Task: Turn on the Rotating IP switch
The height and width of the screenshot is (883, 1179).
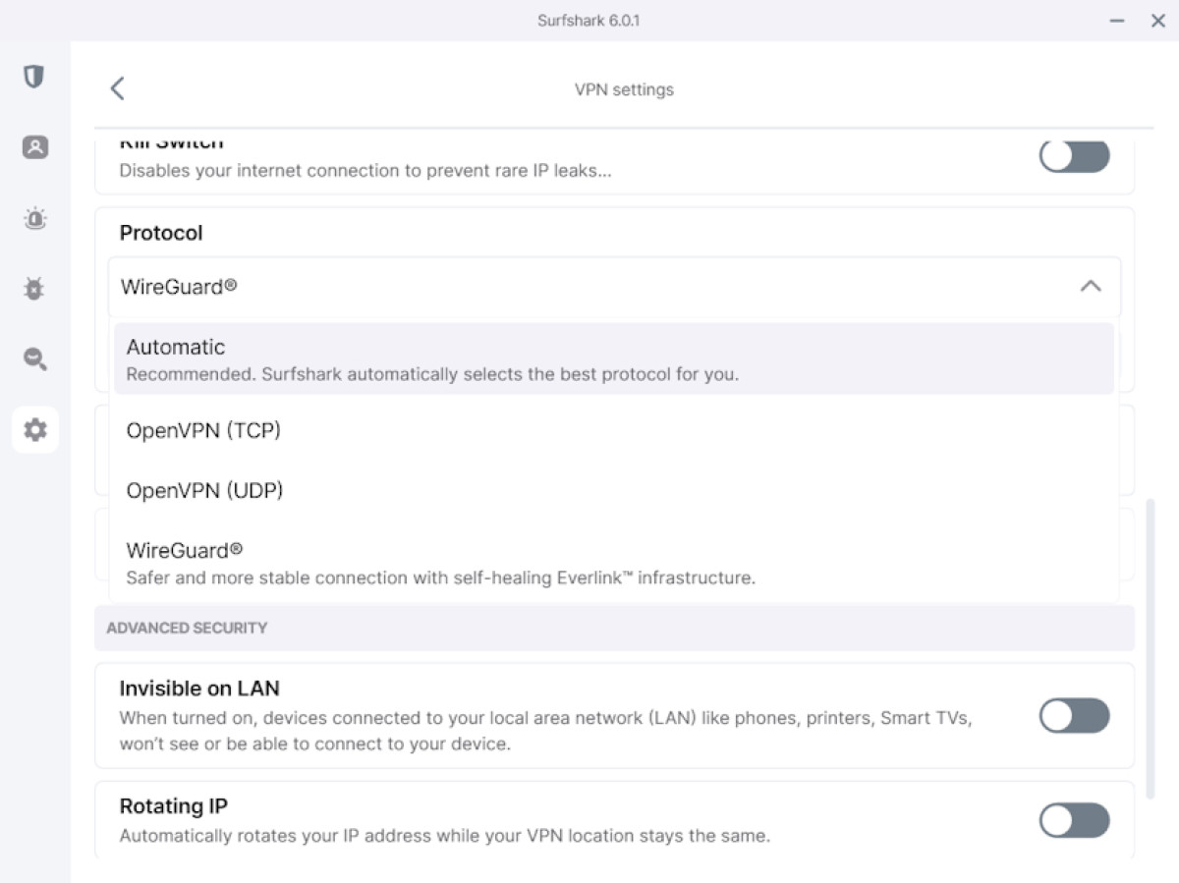Action: tap(1075, 820)
